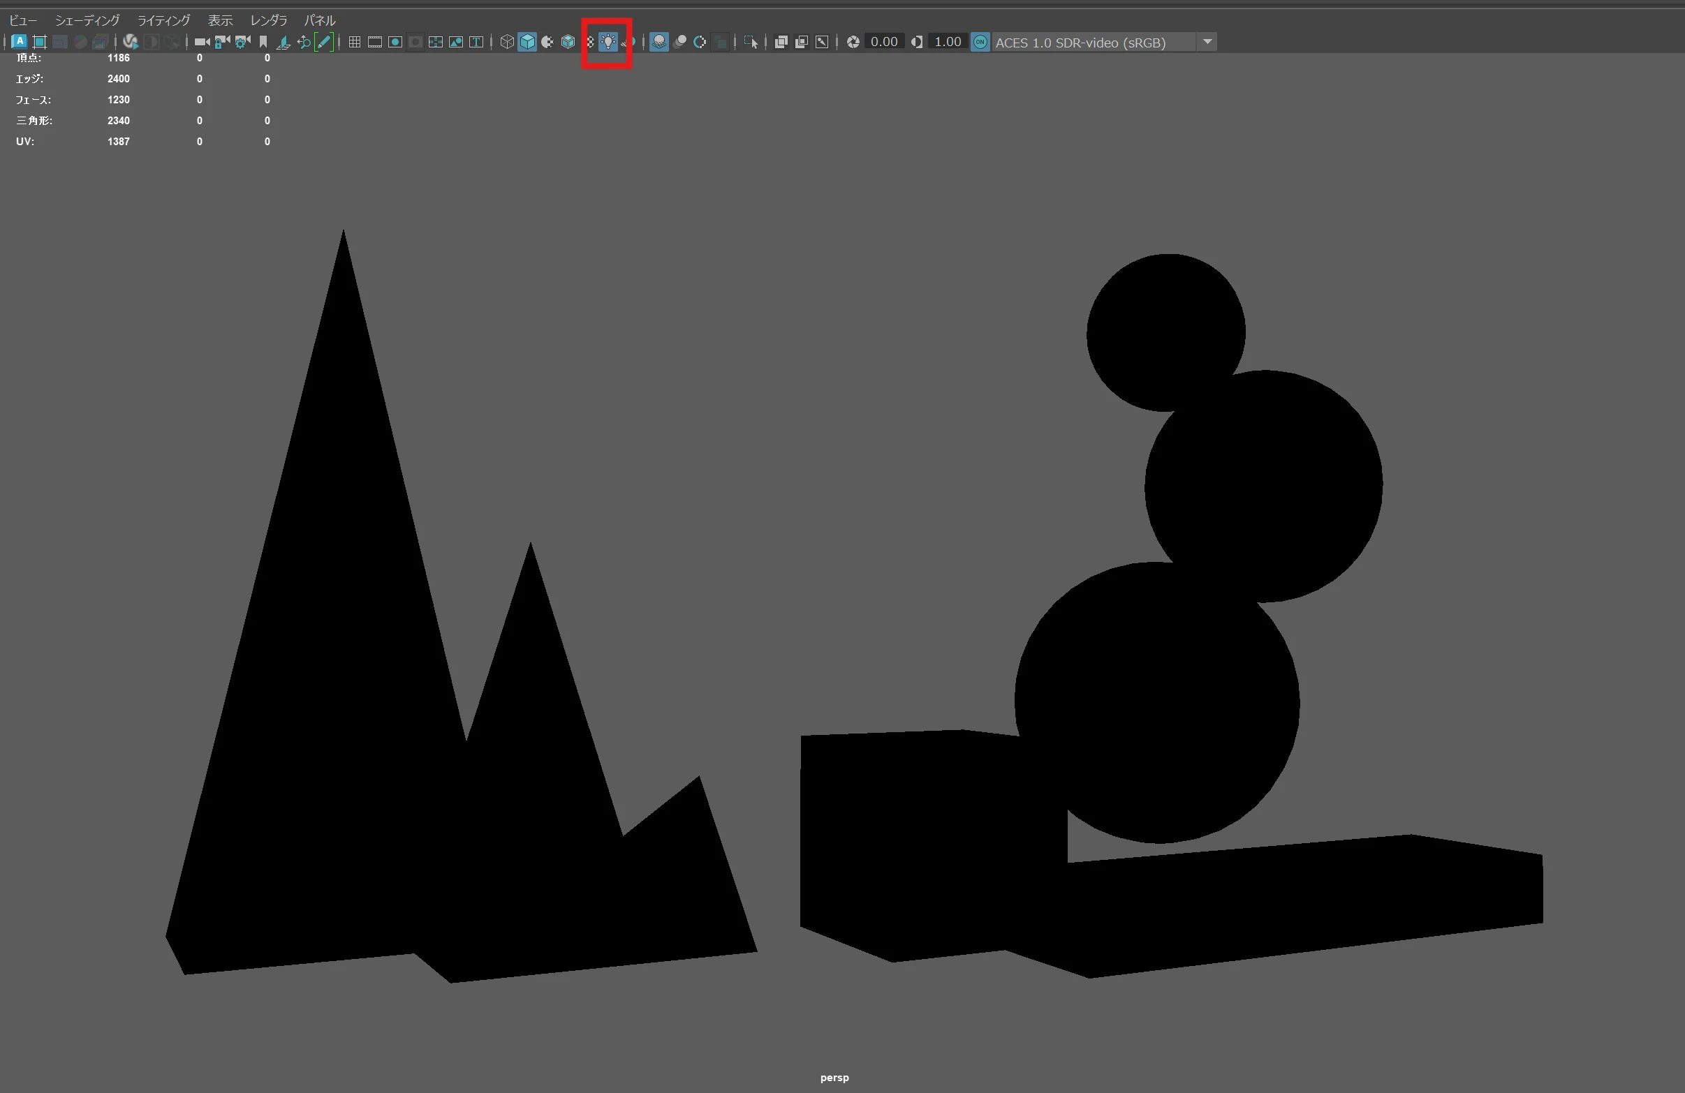The height and width of the screenshot is (1093, 1685).
Task: Click the Gamma field showing 1.00
Action: tap(948, 42)
